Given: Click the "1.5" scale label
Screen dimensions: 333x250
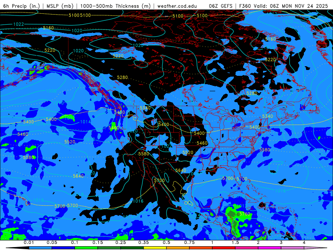Looking at the screenshot, I should click(x=235, y=242).
